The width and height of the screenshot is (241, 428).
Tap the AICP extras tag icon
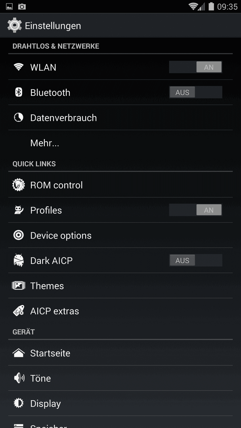(19, 311)
